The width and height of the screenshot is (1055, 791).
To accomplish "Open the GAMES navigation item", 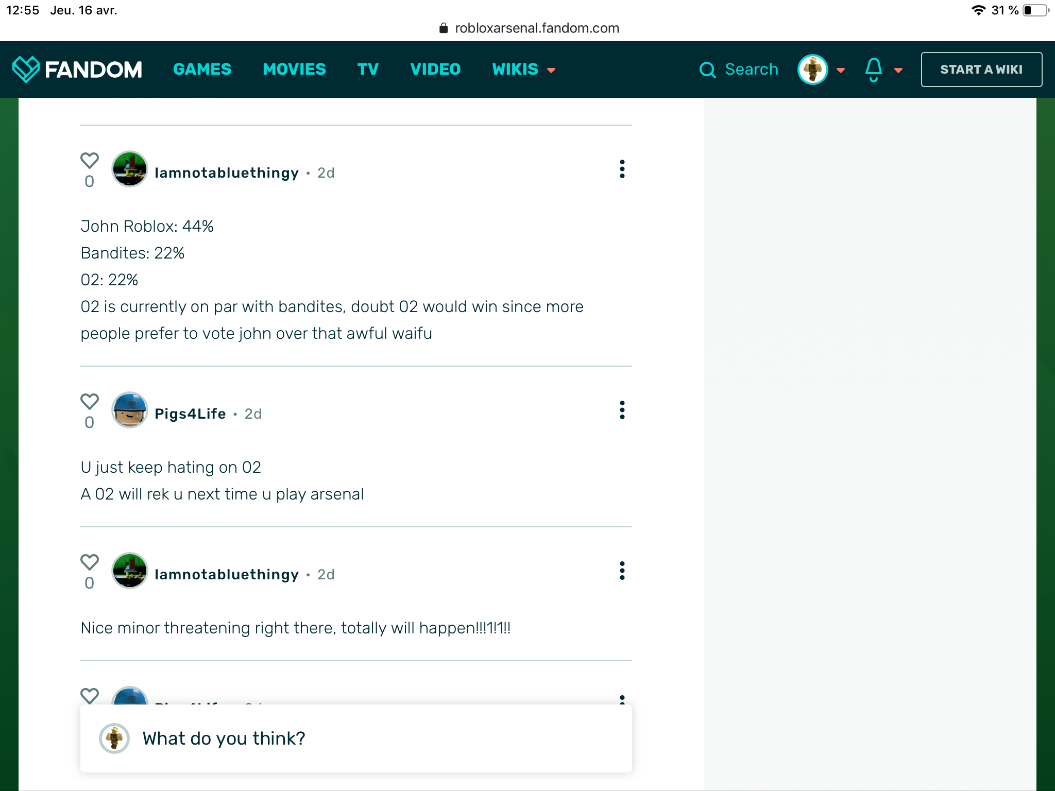I will 202,70.
